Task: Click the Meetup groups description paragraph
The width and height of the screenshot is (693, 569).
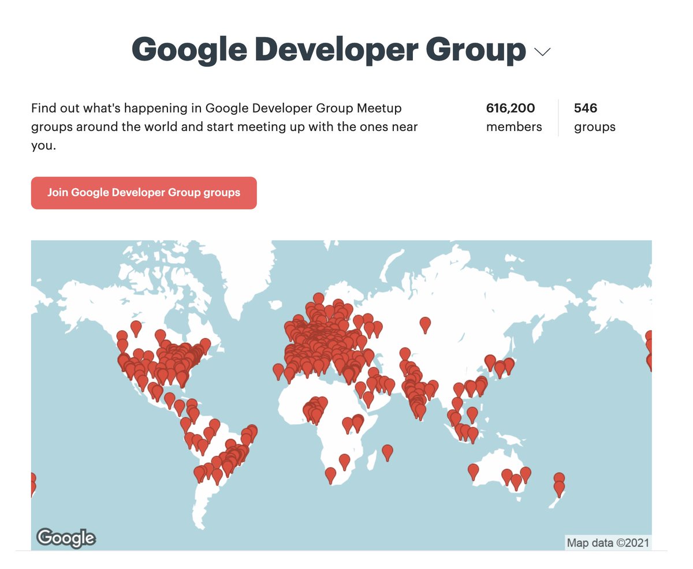Action: pyautogui.click(x=225, y=127)
